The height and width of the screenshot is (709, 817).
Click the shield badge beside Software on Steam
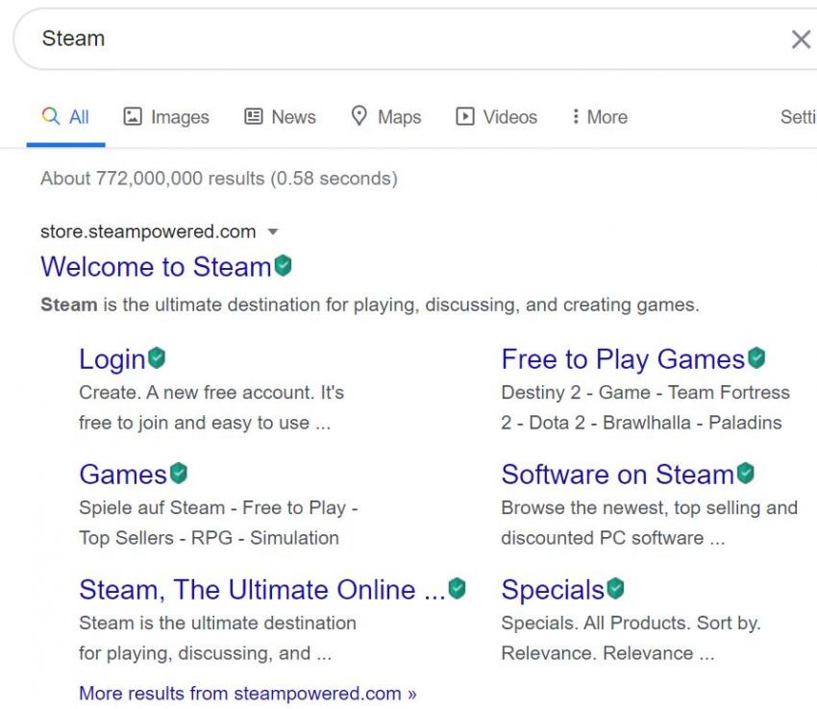pos(746,473)
